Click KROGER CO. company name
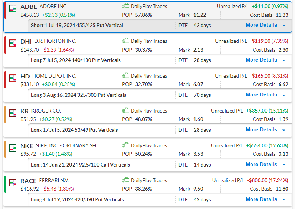This screenshot has width=295, height=209. [46, 111]
